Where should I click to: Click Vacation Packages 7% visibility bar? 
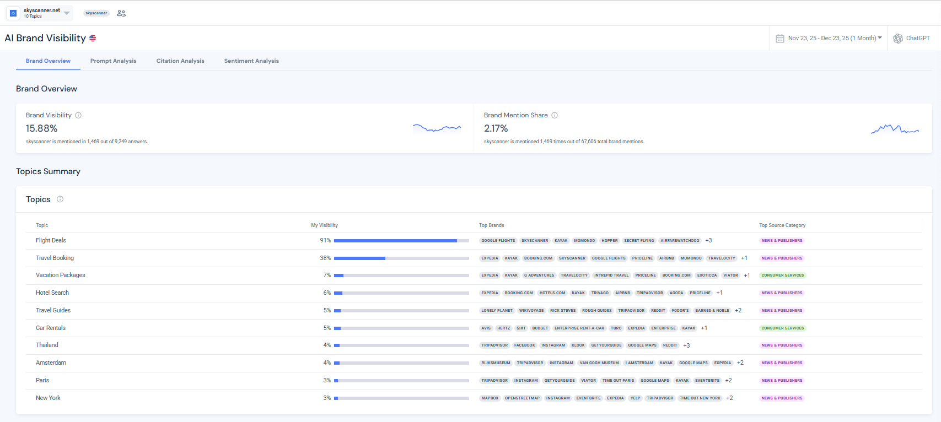click(x=401, y=275)
